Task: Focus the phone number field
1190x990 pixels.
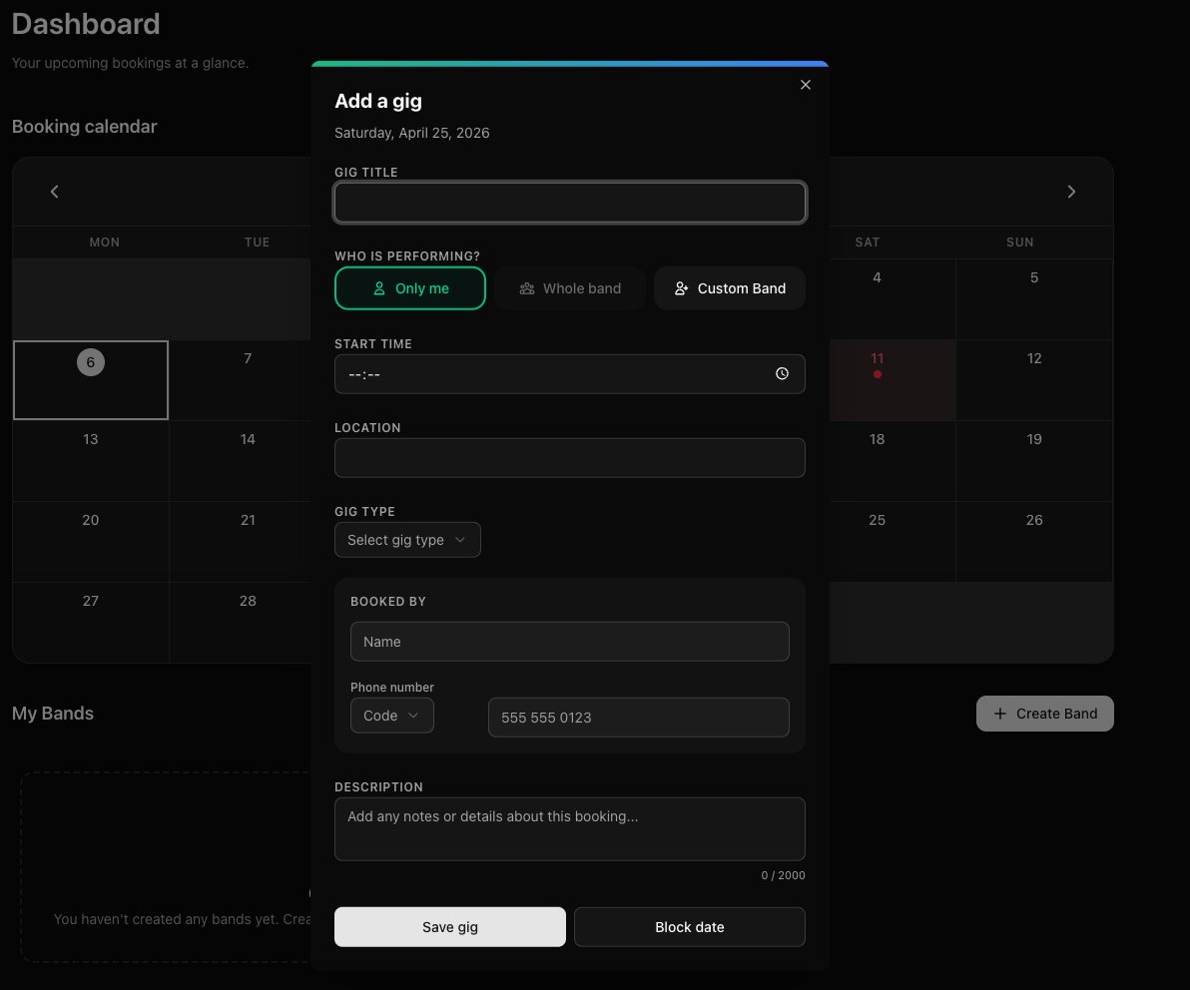Action: (638, 718)
